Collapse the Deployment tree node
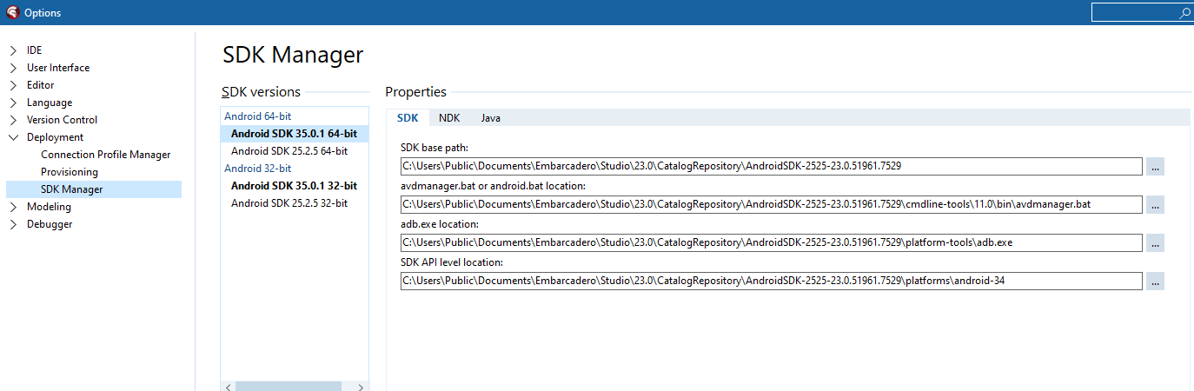The width and height of the screenshot is (1194, 391). (13, 137)
